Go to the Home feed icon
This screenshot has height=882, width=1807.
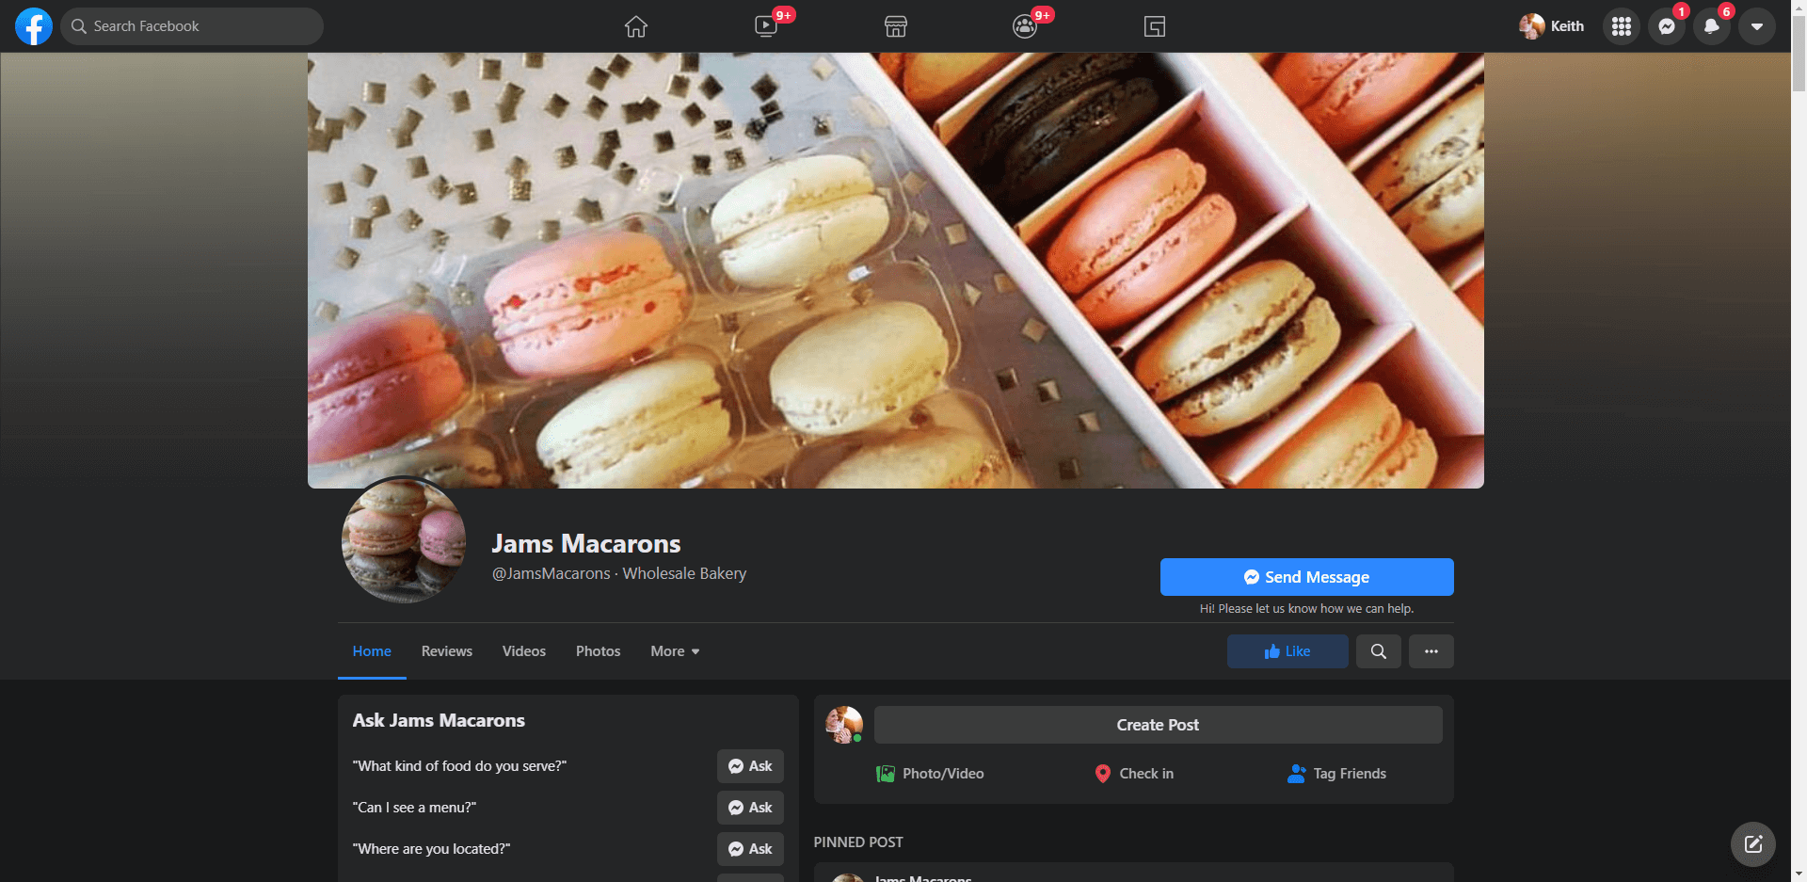[x=636, y=26]
